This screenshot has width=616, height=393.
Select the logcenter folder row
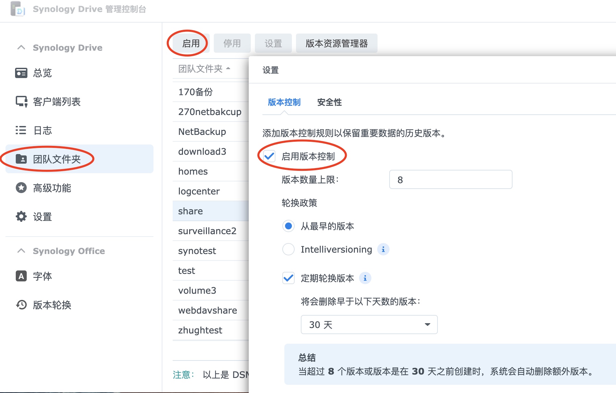[x=210, y=191]
